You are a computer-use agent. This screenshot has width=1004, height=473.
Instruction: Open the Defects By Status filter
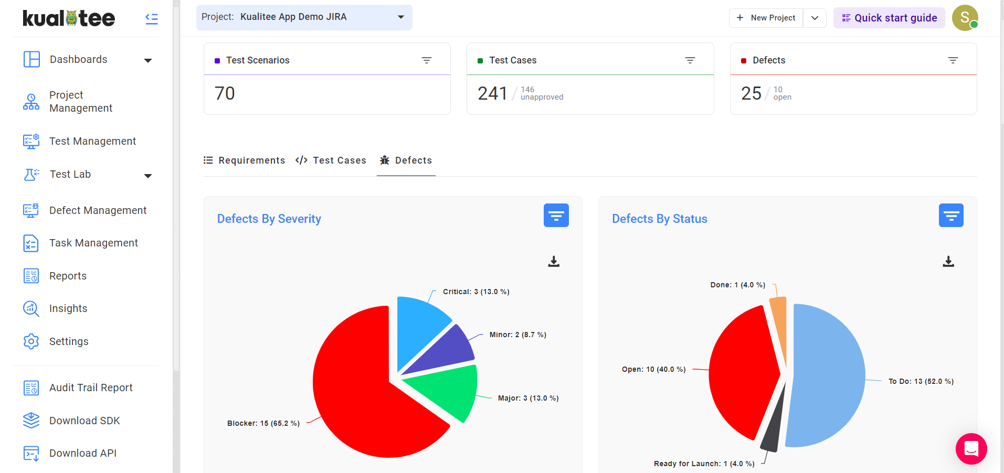point(950,216)
